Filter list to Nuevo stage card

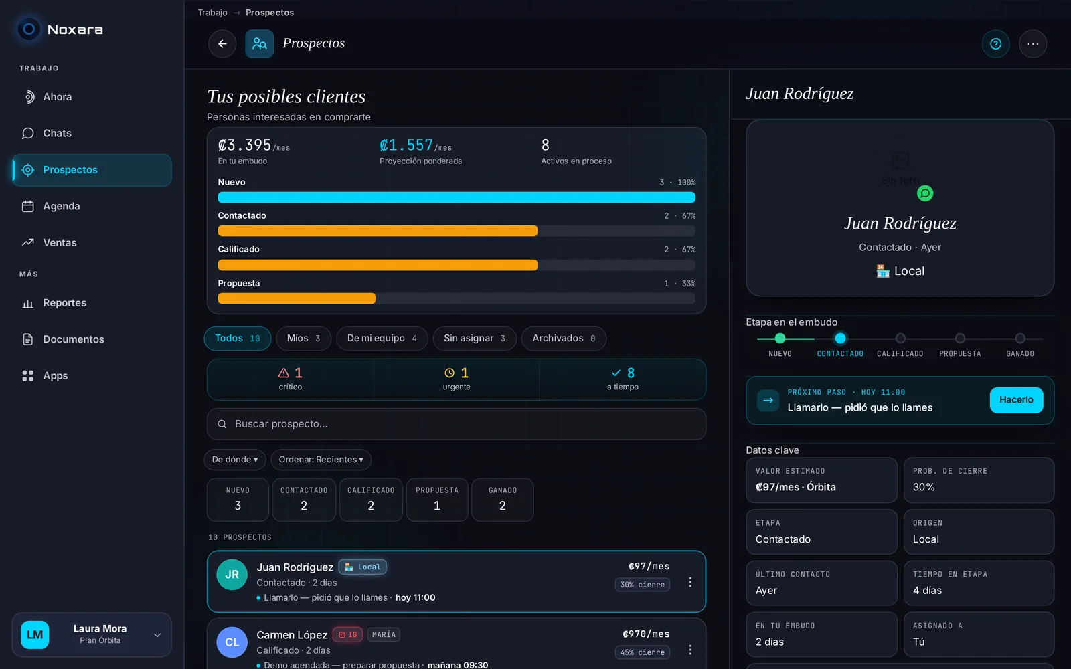pyautogui.click(x=238, y=500)
